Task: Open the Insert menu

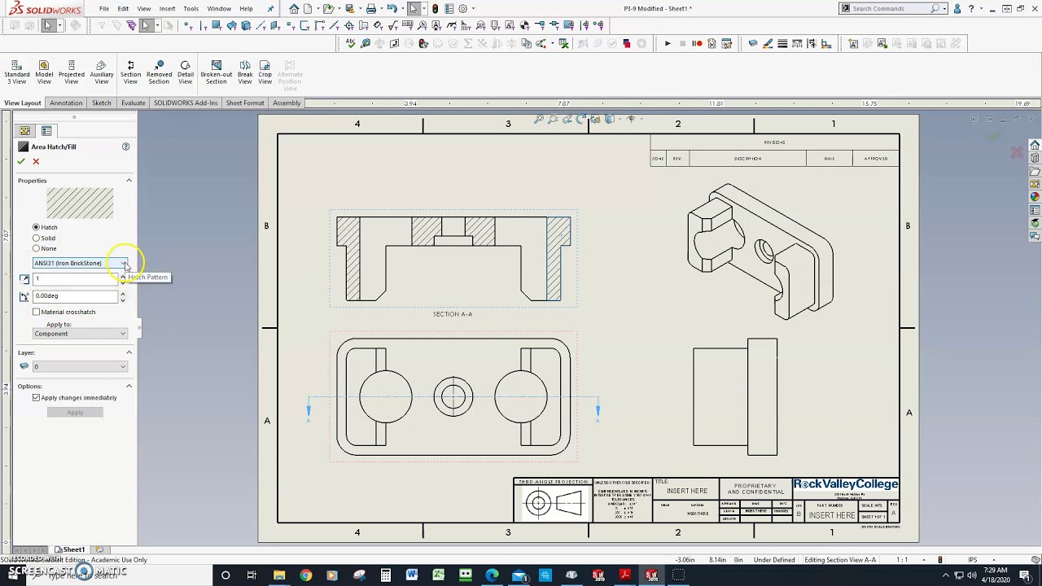Action: pos(167,8)
